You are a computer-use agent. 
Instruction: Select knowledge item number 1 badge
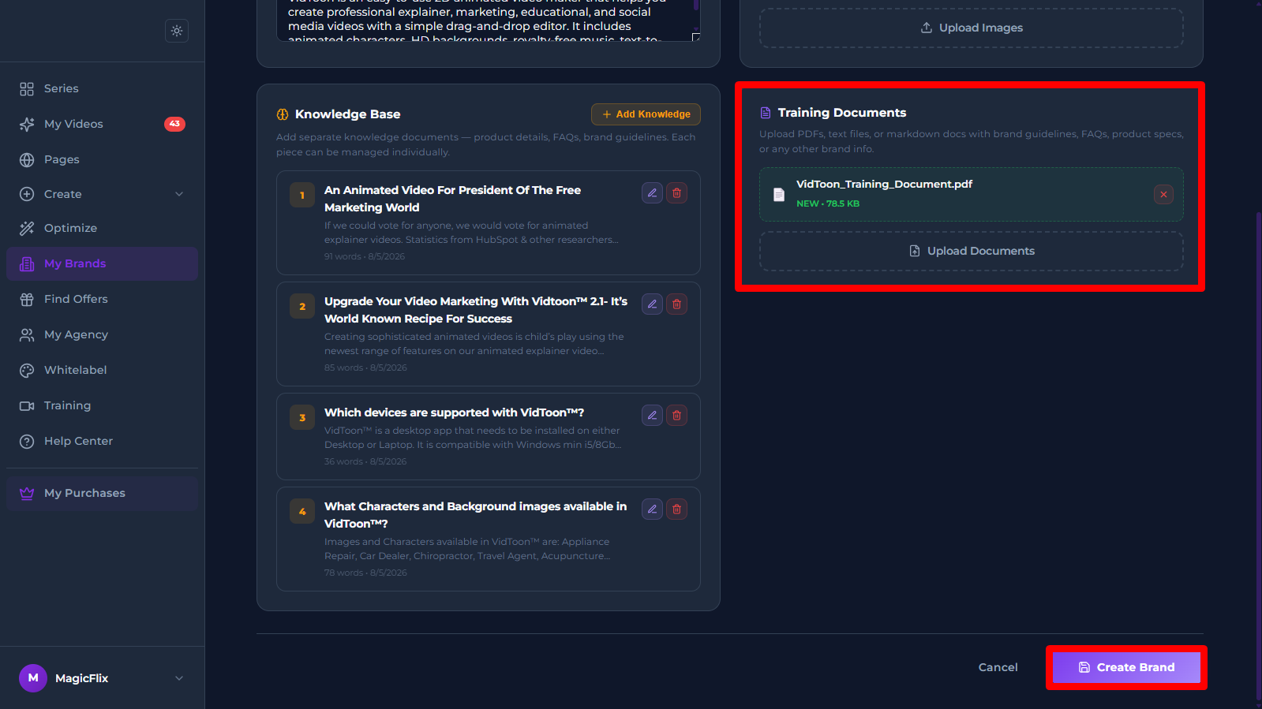click(302, 196)
